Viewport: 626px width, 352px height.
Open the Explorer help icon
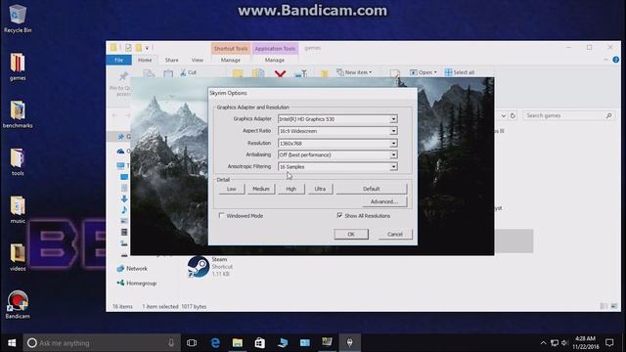615,60
